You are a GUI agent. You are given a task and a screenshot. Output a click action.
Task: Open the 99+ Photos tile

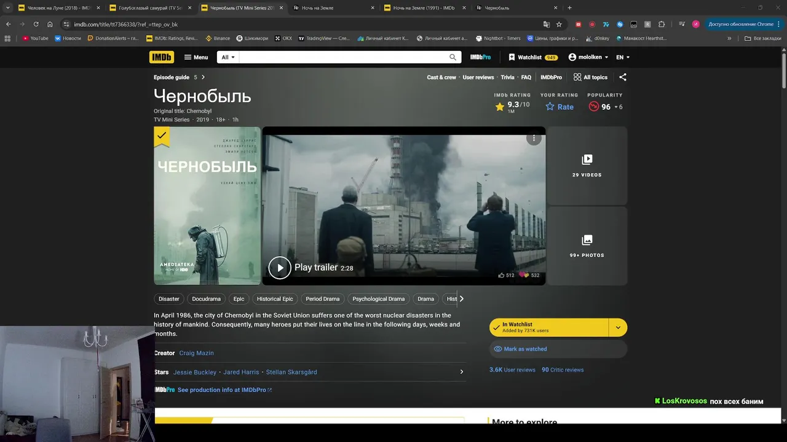587,246
